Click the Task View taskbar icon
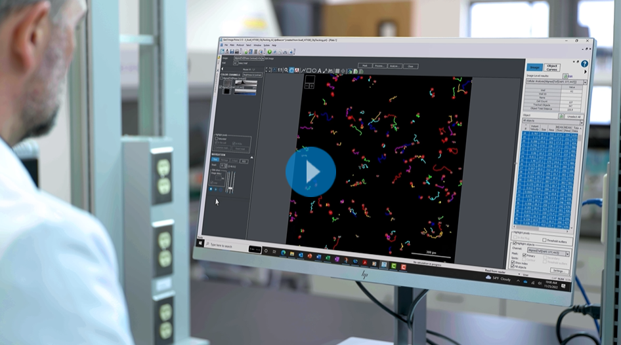The image size is (621, 345). pyautogui.click(x=274, y=251)
